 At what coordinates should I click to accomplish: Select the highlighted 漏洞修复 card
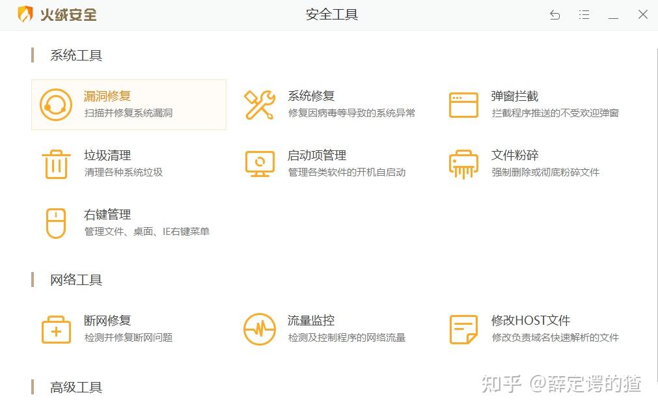pyautogui.click(x=128, y=104)
